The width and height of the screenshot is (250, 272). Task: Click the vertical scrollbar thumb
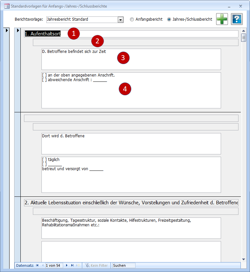243,37
